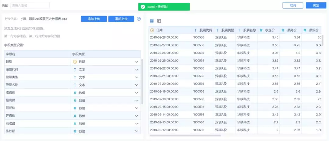Click the 股票名称 field name in the type table
The width and height of the screenshot is (329, 141).
(x=12, y=85)
